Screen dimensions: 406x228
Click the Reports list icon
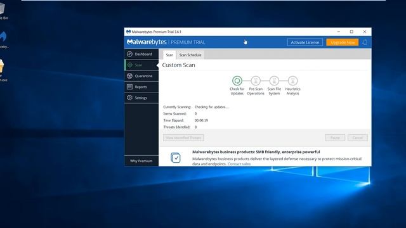(x=129, y=87)
